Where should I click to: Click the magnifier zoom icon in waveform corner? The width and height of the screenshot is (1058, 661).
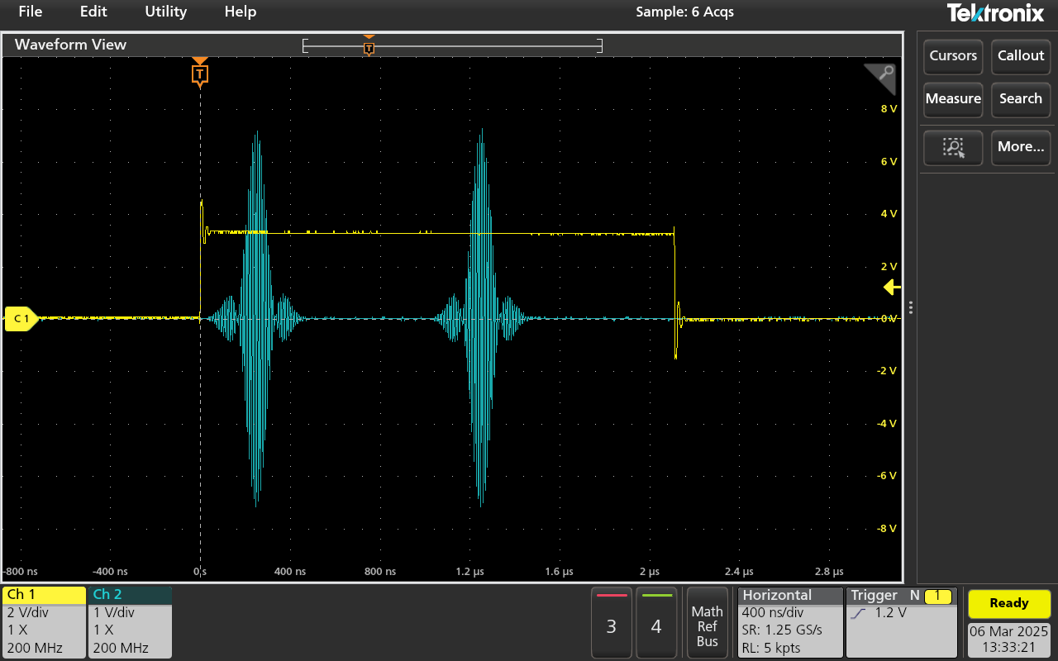(x=883, y=76)
